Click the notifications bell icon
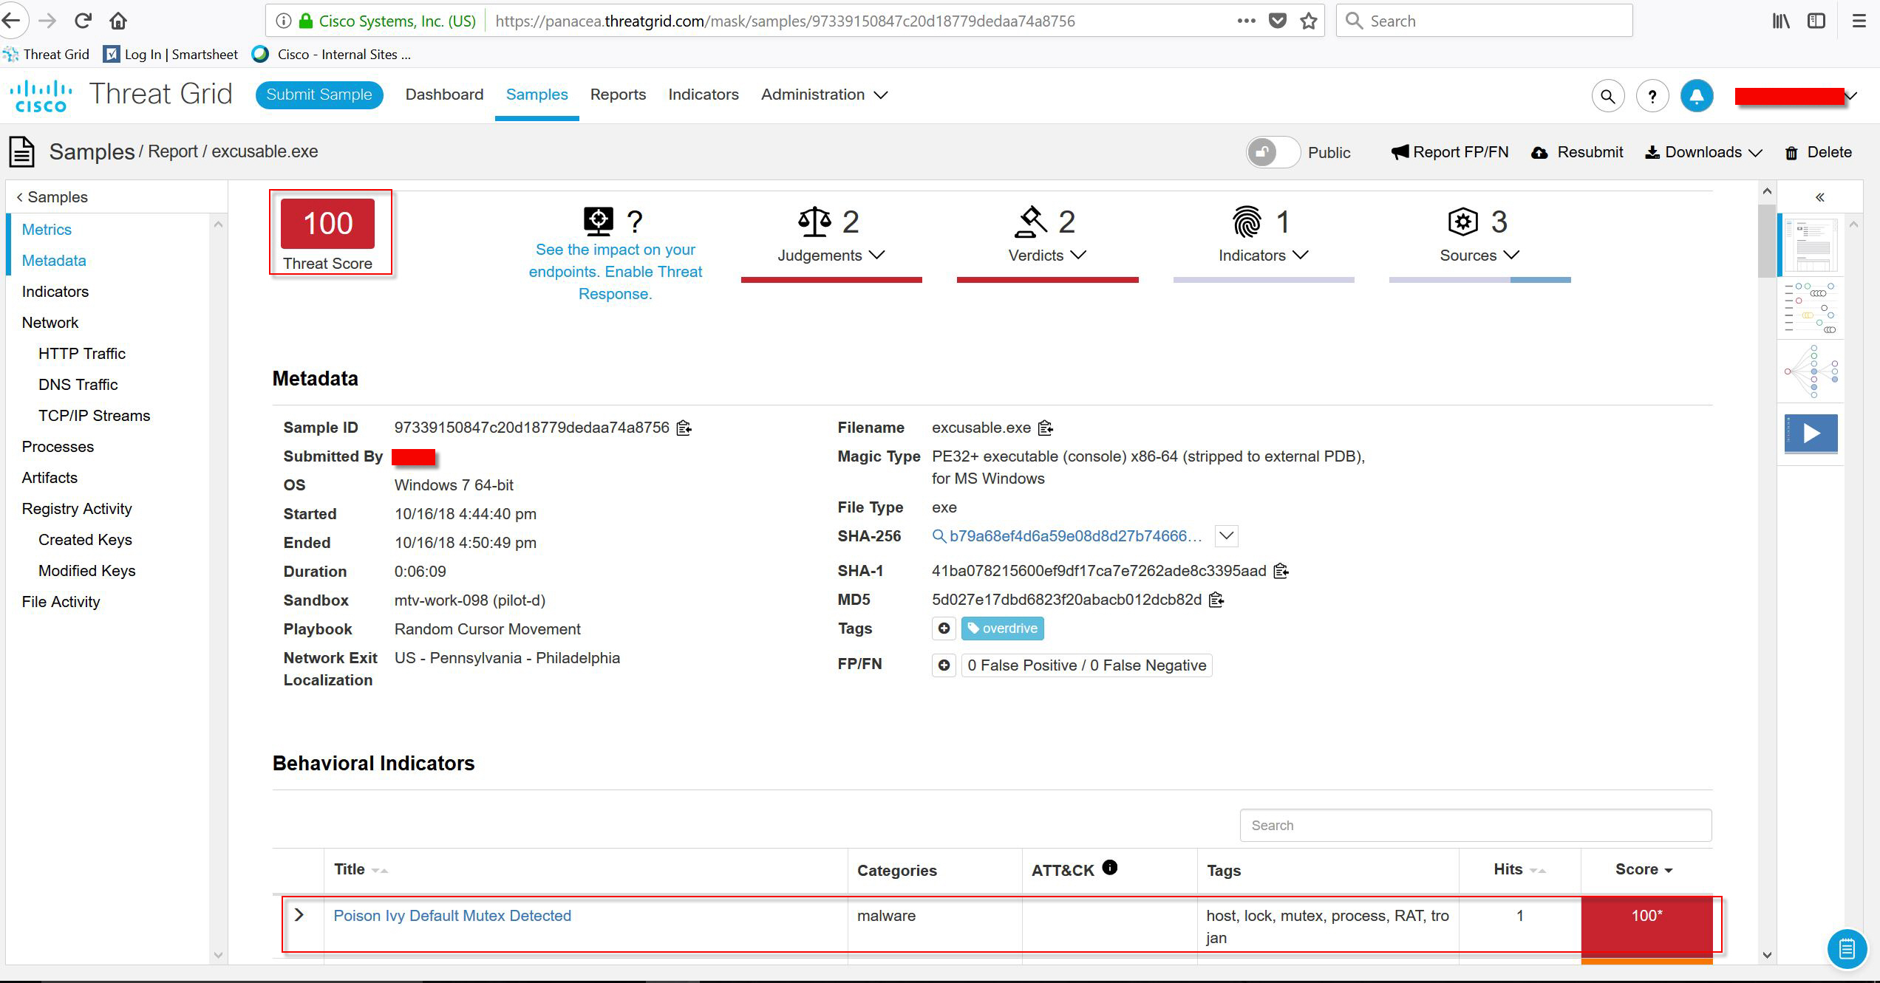Viewport: 1880px width, 983px height. (x=1696, y=96)
